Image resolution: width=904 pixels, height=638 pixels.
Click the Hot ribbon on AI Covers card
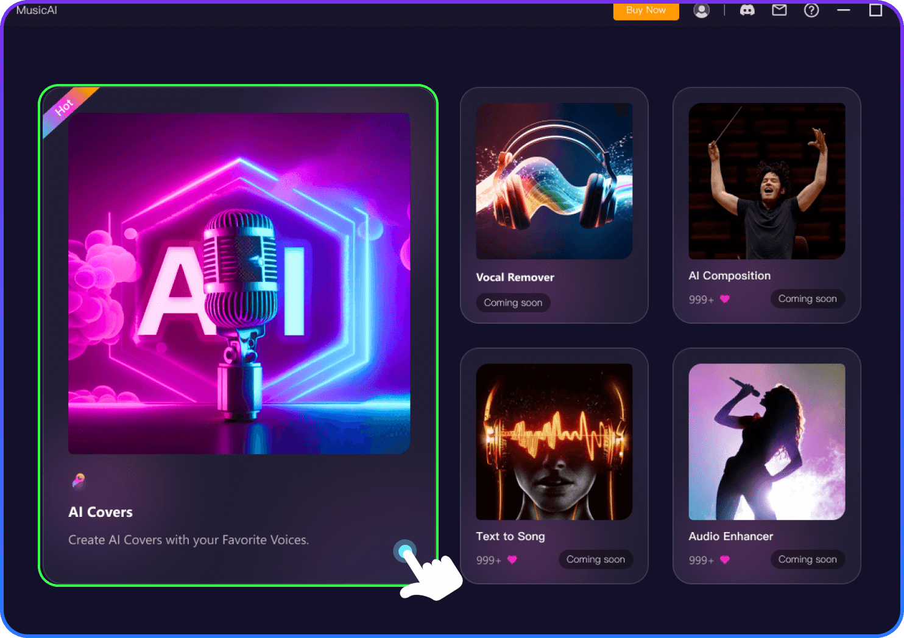pyautogui.click(x=65, y=107)
